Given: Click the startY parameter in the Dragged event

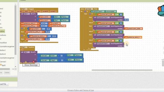Looking at the screenshot, I should 27,11.
